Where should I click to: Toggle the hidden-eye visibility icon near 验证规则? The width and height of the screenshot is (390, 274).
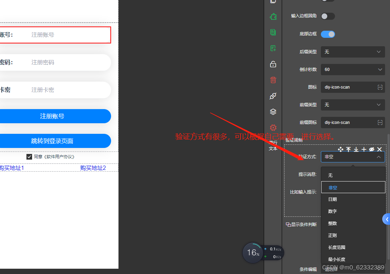point(371,149)
